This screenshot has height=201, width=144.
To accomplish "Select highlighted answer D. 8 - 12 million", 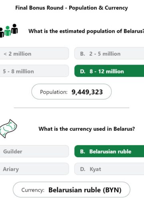I will coord(109,71).
